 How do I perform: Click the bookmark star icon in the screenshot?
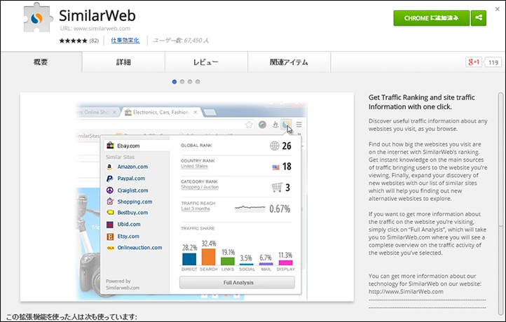click(249, 125)
